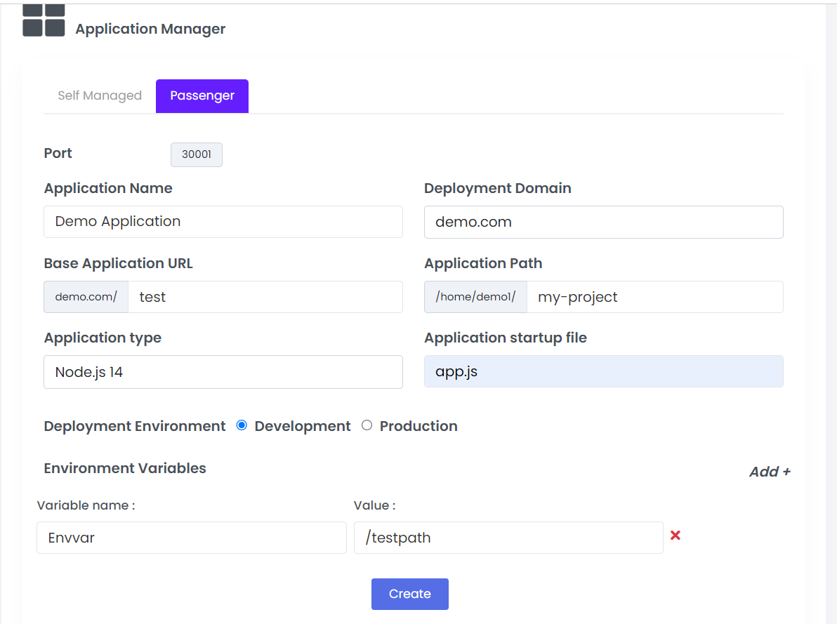837x624 pixels.
Task: Click the Application startup file field
Action: click(x=603, y=372)
